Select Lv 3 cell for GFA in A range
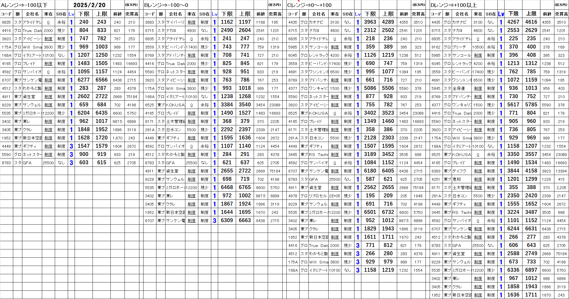 tap(71, 163)
